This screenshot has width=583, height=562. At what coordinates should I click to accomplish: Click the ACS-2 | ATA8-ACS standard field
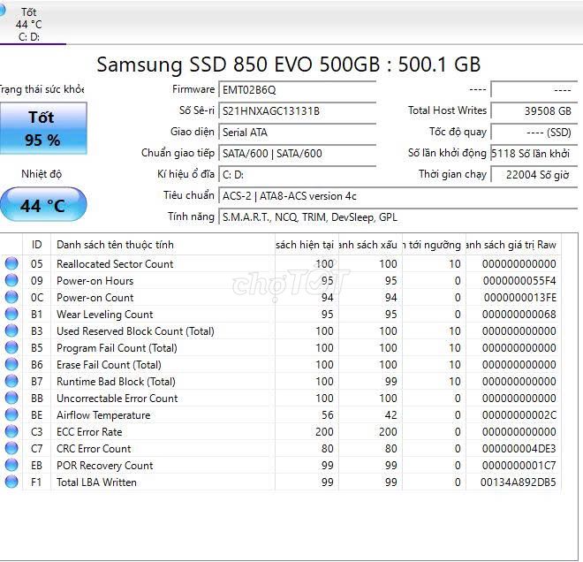click(397, 196)
